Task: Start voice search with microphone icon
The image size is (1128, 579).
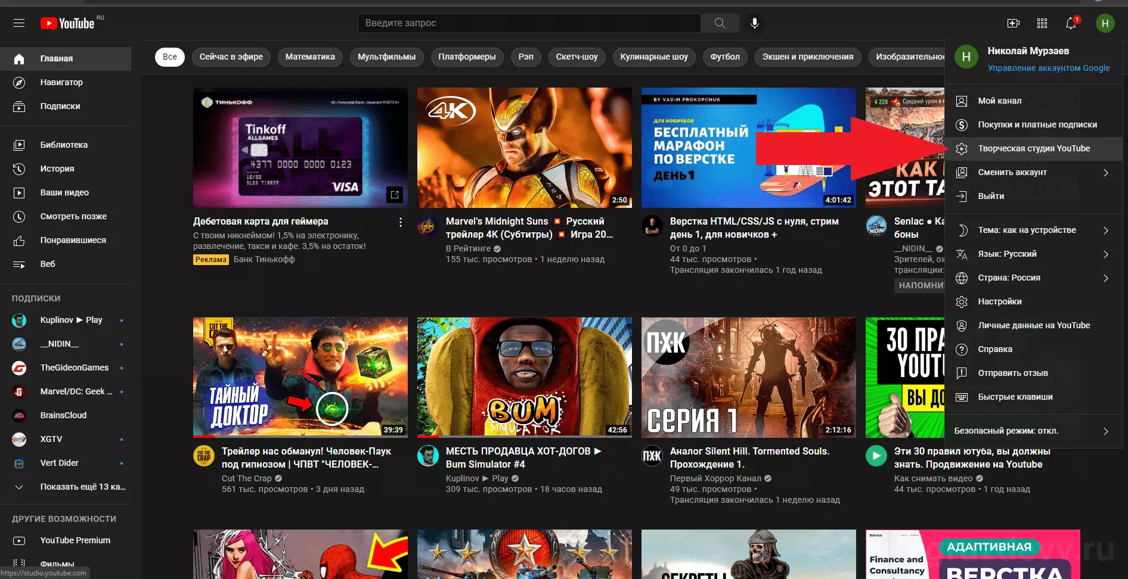Action: [754, 23]
